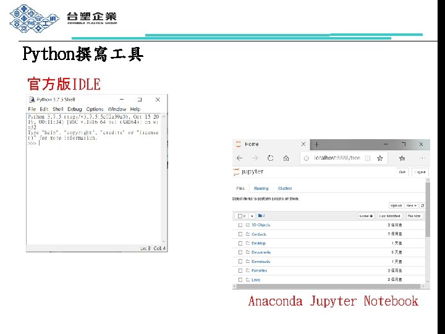Check the Documents folder checkbox
Screen dimensions: 445x334
(240, 252)
